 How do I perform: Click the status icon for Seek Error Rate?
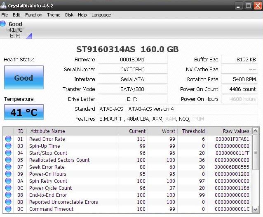[x=8, y=167]
